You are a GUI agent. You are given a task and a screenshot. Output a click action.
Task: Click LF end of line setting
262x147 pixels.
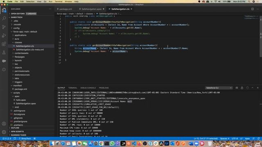point(241,138)
